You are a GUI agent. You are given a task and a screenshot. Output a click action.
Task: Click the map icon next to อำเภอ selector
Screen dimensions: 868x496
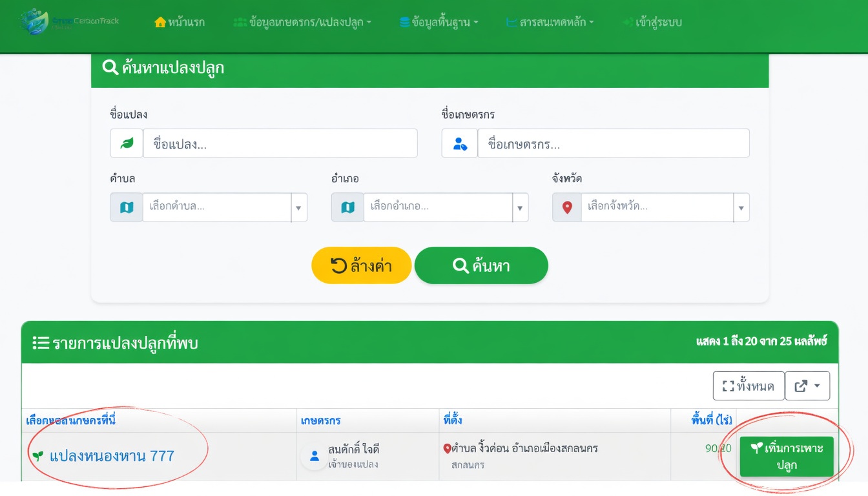coord(347,207)
